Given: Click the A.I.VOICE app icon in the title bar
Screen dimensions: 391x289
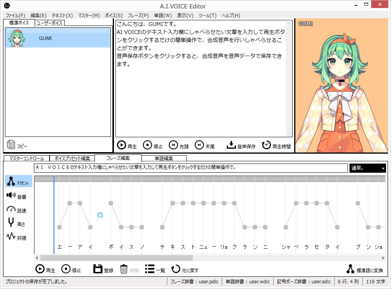Looking at the screenshot, I should click(7, 5).
